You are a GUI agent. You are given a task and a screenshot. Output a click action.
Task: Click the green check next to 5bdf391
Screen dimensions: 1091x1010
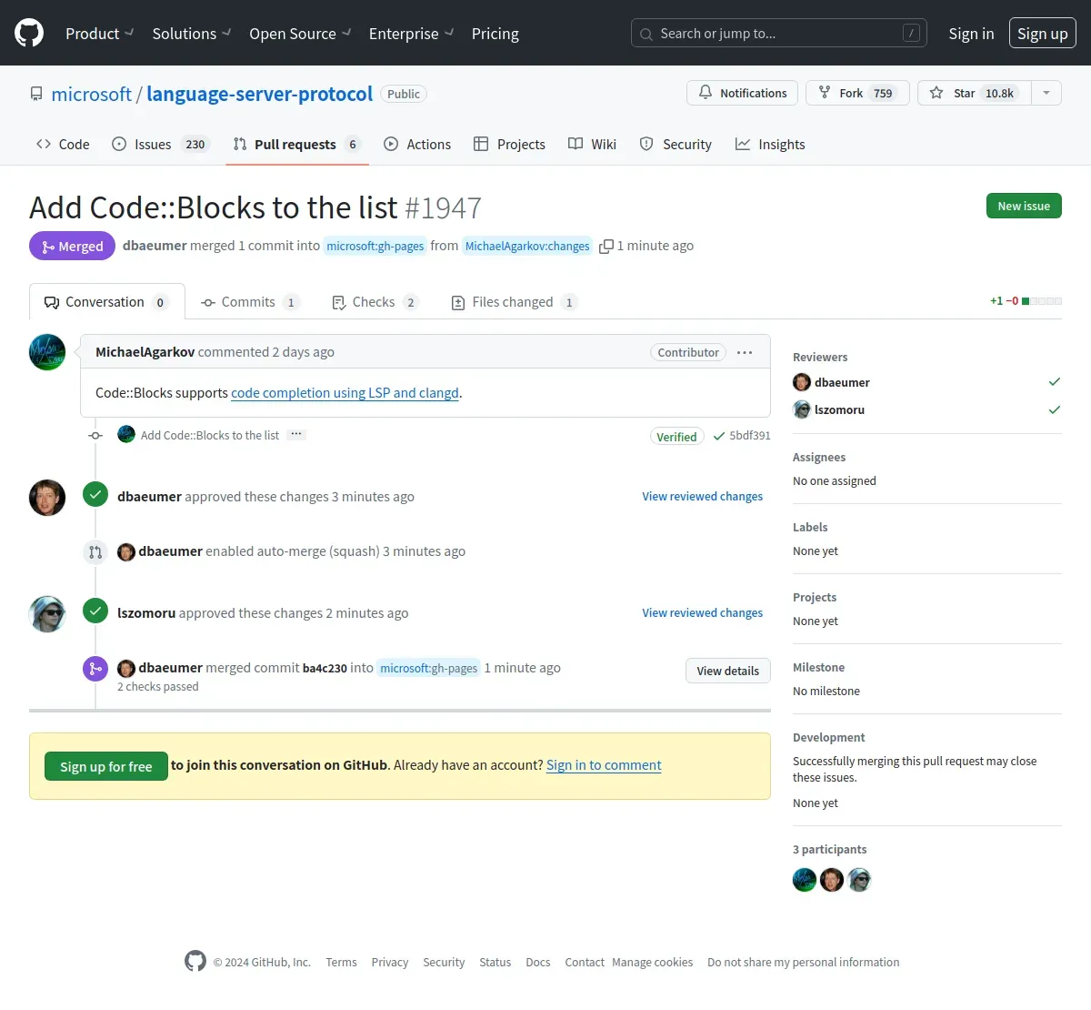coord(718,436)
